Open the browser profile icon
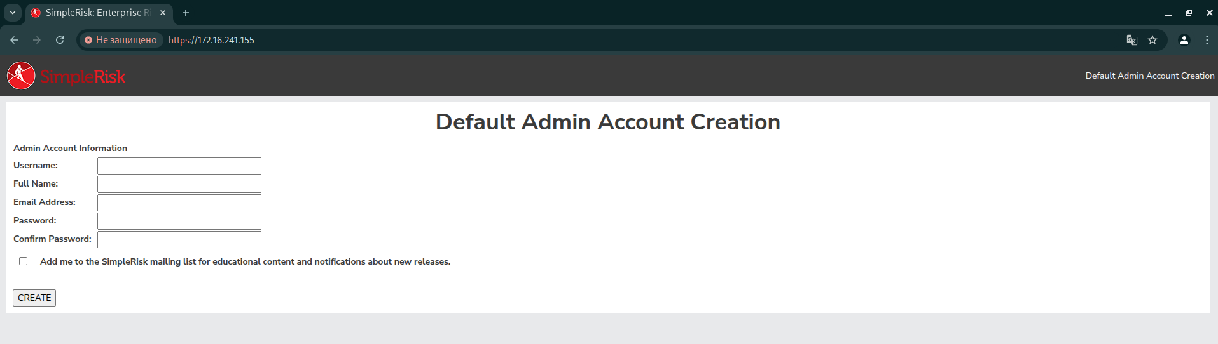 (x=1184, y=40)
